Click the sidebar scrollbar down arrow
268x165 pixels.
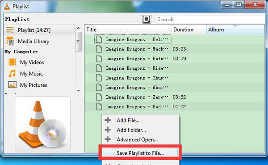[x=79, y=90]
